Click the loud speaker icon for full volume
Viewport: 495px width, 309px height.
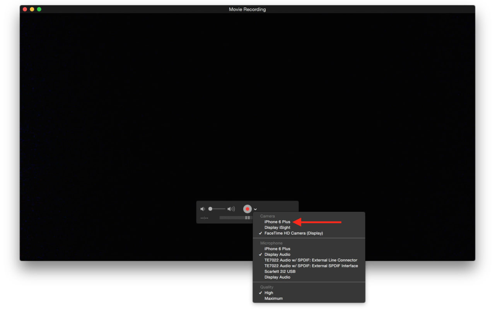(231, 208)
